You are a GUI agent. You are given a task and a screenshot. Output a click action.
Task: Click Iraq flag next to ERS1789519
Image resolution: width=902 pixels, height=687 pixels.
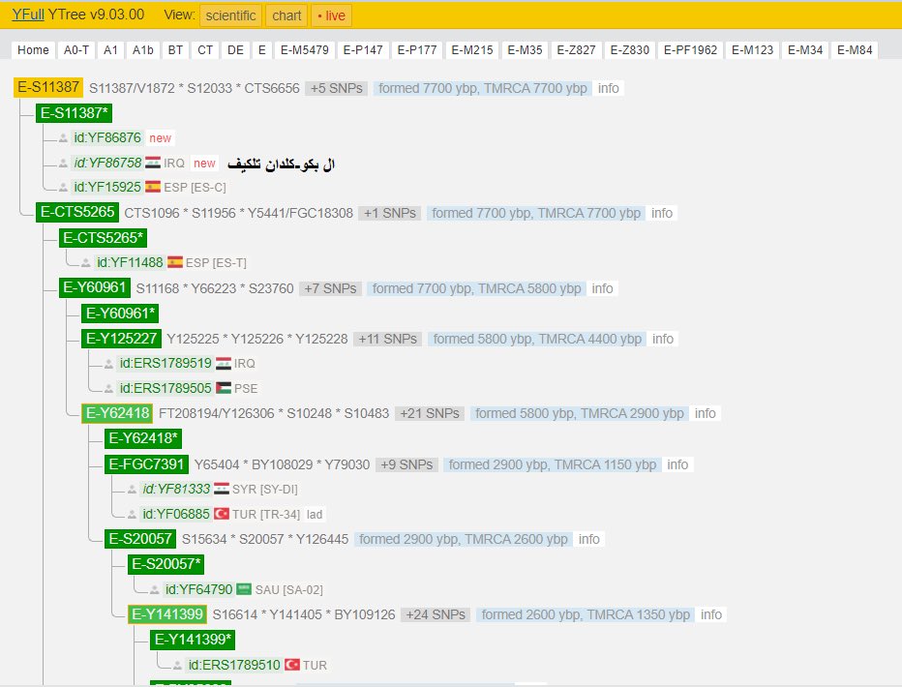pyautogui.click(x=224, y=363)
